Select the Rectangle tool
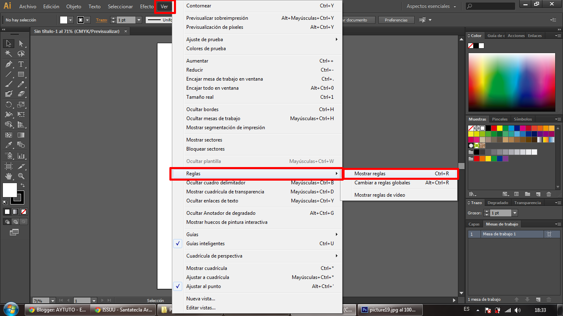Image resolution: width=563 pixels, height=316 pixels. 21,74
